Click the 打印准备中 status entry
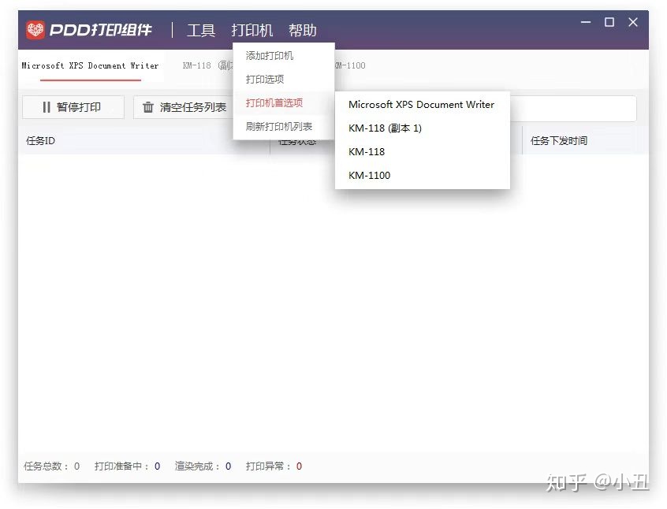 pyautogui.click(x=127, y=466)
